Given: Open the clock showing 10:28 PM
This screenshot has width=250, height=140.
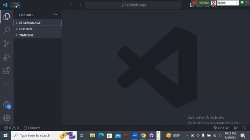Looking at the screenshot, I should coord(230,135).
